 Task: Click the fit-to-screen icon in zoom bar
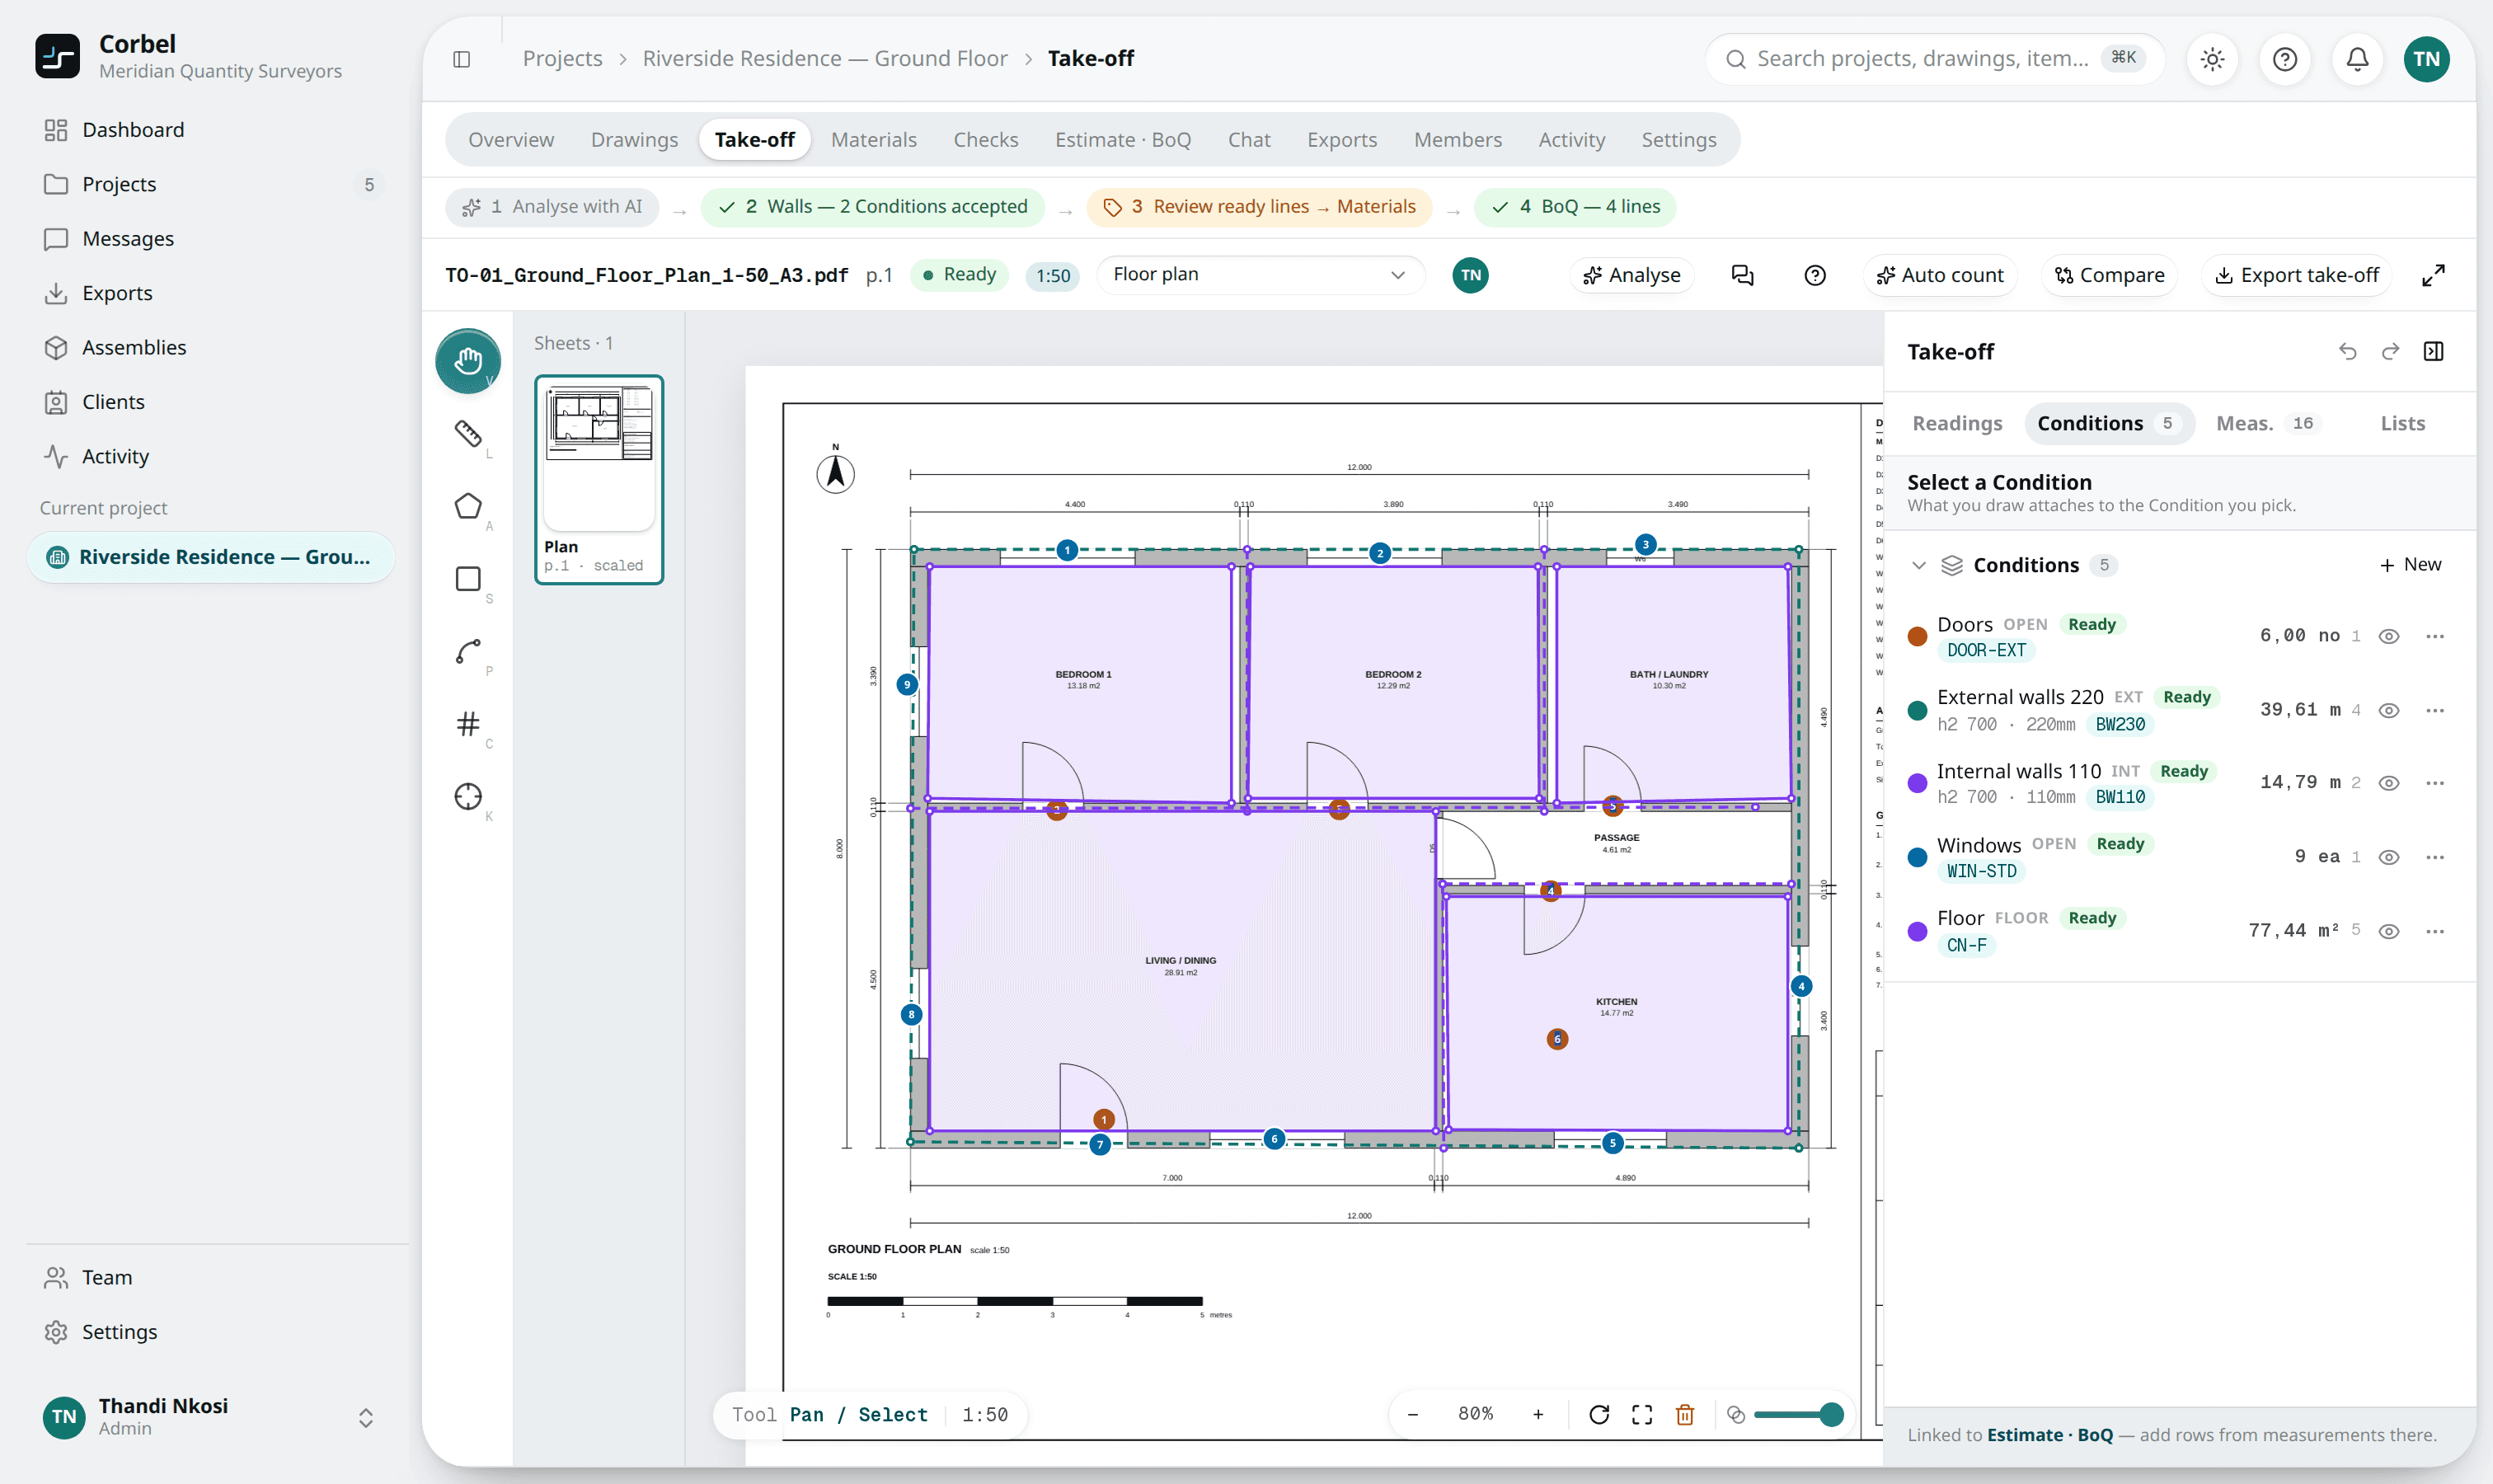click(1642, 1414)
